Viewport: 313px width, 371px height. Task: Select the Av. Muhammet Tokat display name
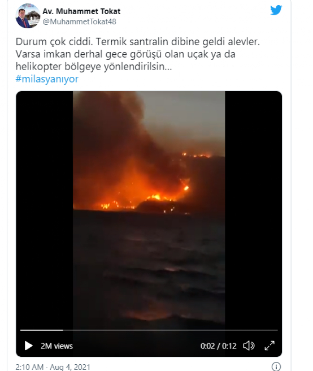click(x=81, y=11)
